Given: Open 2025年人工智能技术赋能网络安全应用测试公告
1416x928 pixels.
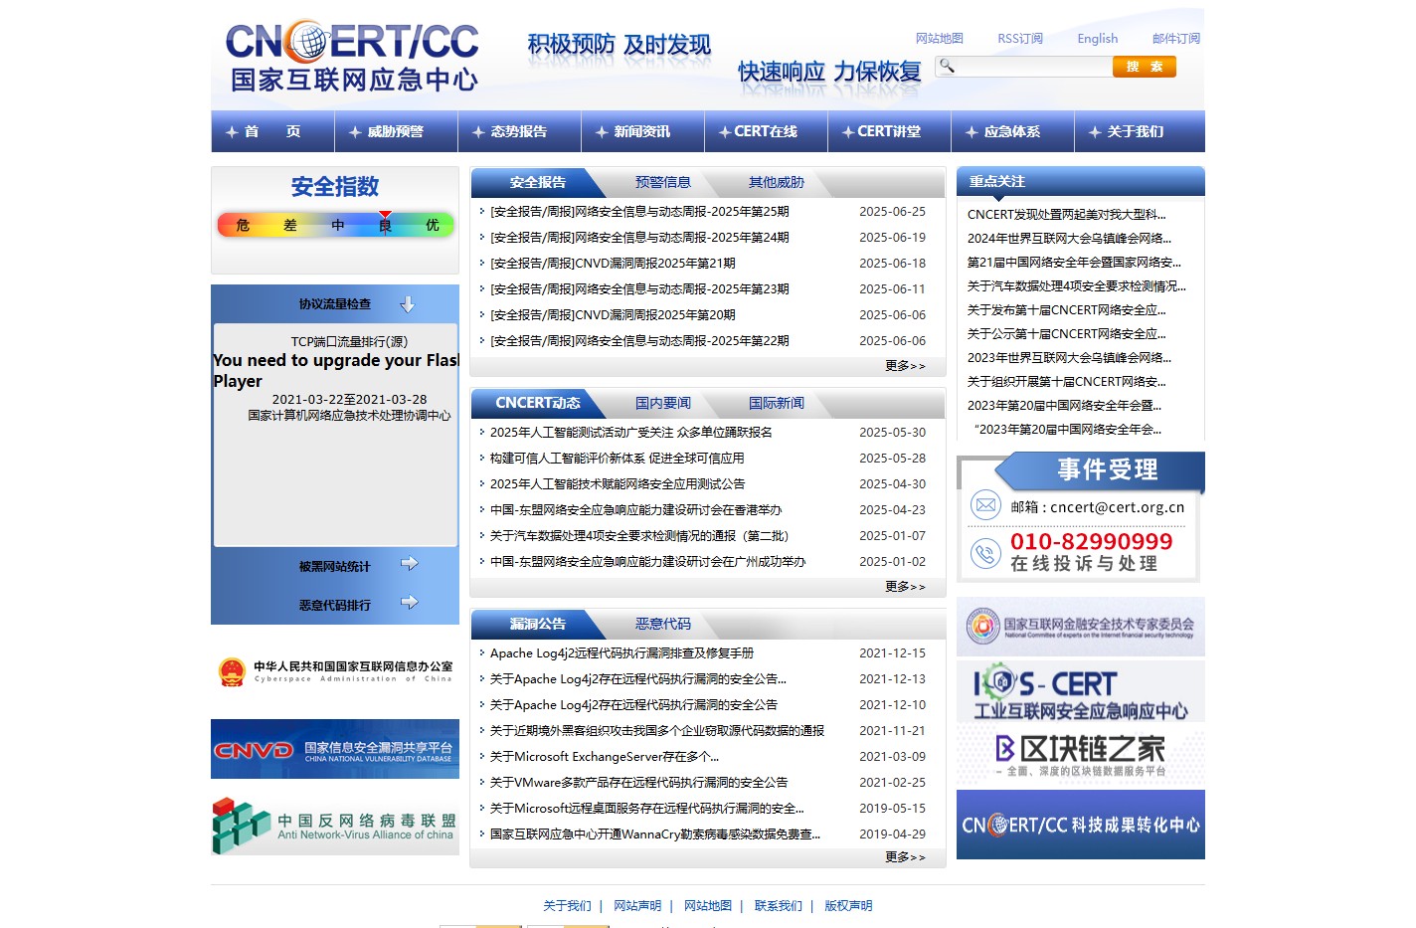Looking at the screenshot, I should [618, 484].
